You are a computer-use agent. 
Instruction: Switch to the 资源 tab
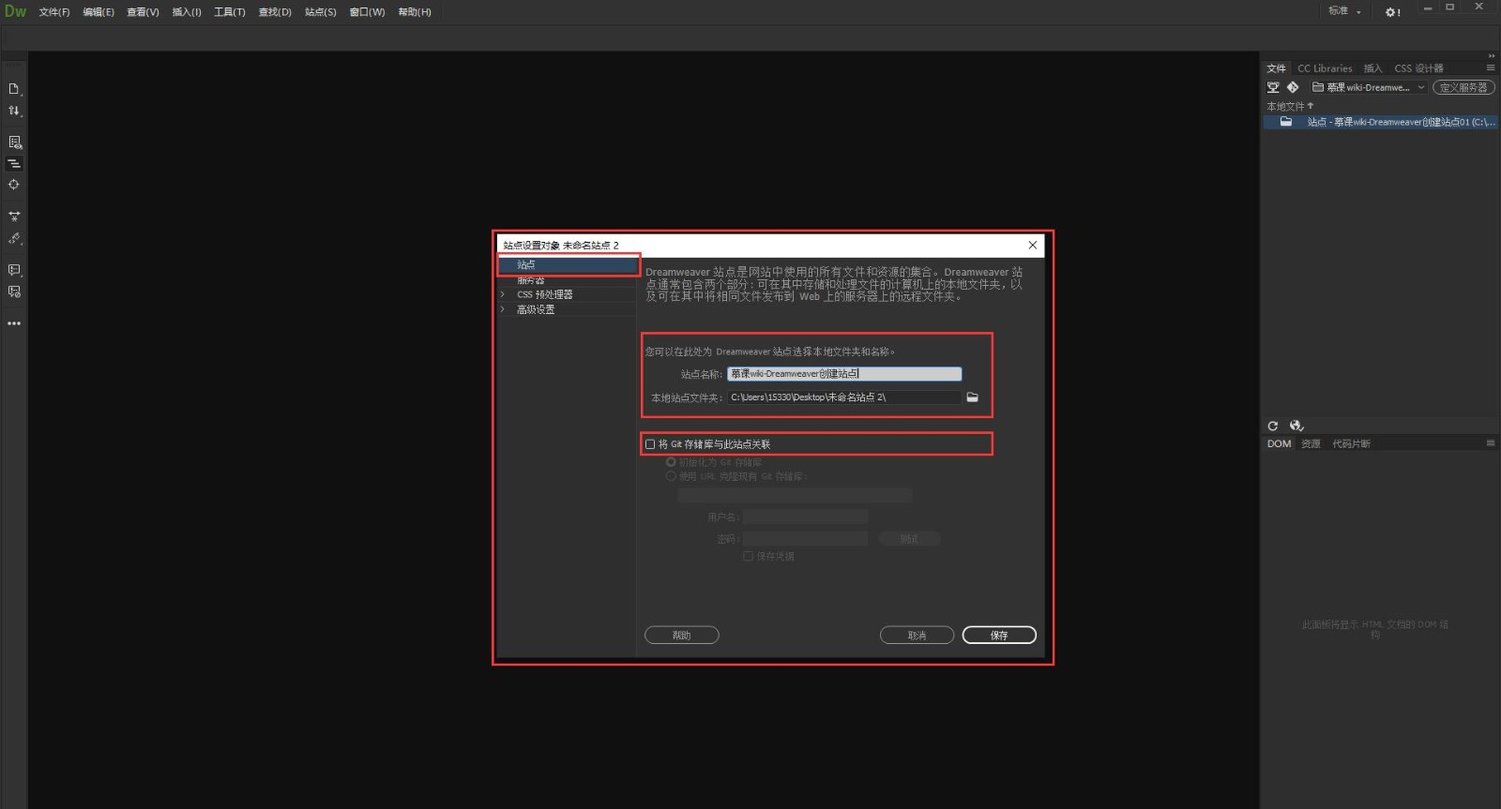(x=1311, y=443)
